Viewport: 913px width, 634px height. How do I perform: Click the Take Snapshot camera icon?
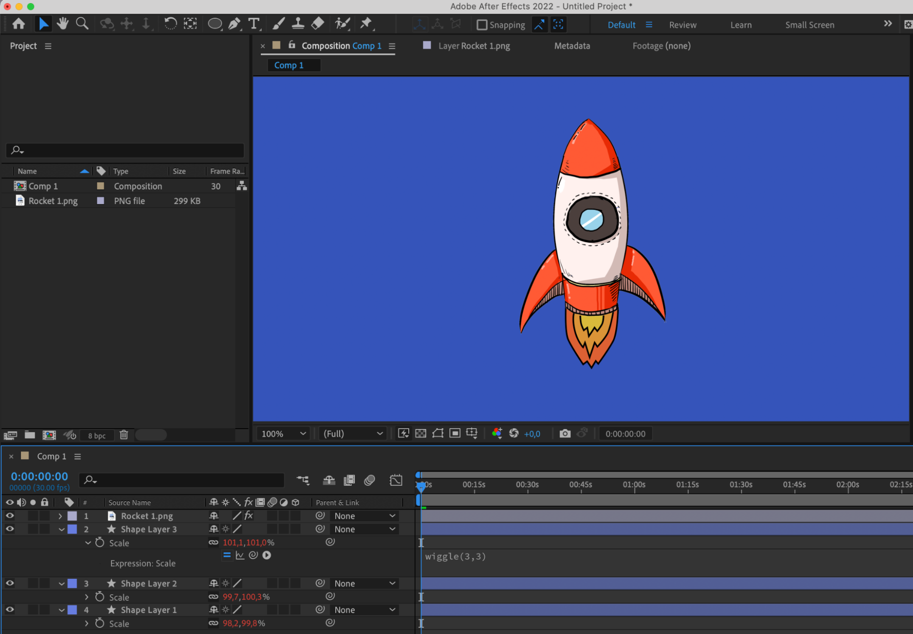point(565,434)
